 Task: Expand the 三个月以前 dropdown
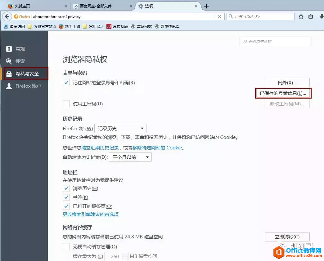[130, 157]
